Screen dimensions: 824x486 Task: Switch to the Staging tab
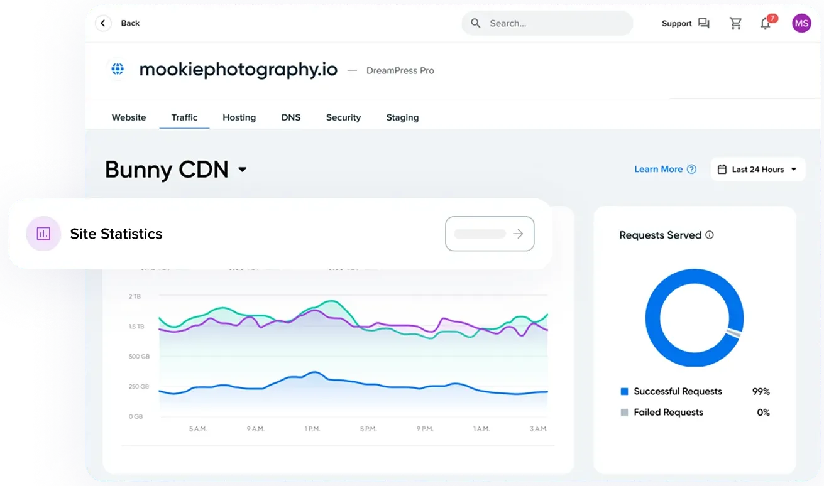tap(402, 117)
